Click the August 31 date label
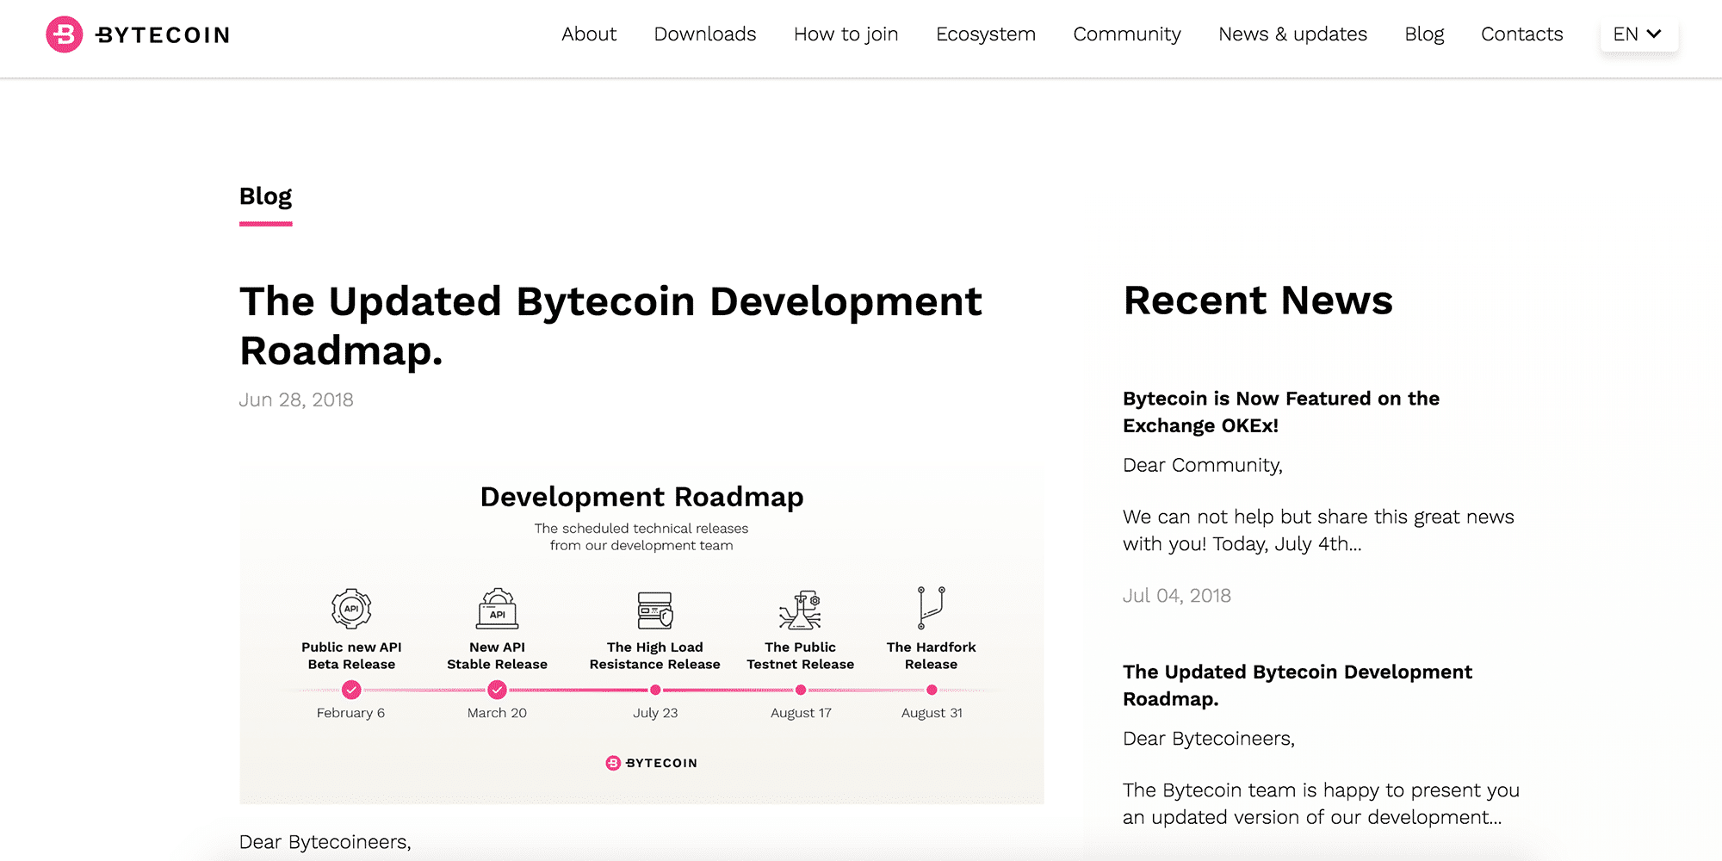Image resolution: width=1722 pixels, height=861 pixels. (932, 713)
